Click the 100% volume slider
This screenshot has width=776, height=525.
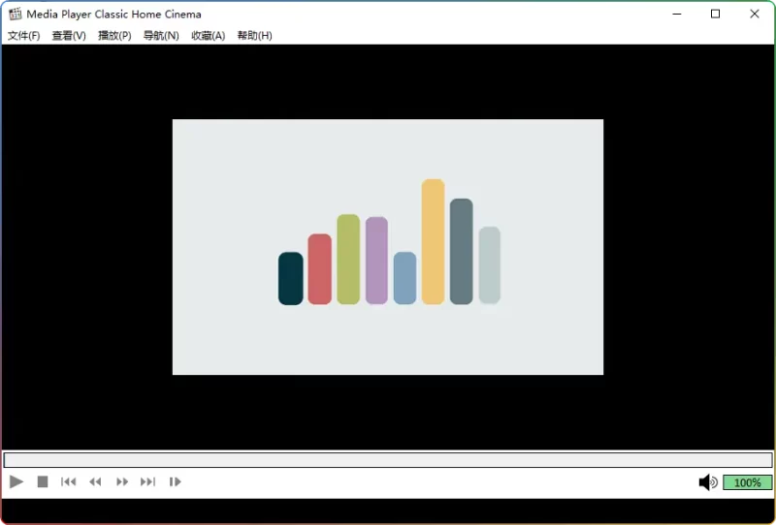(x=747, y=482)
